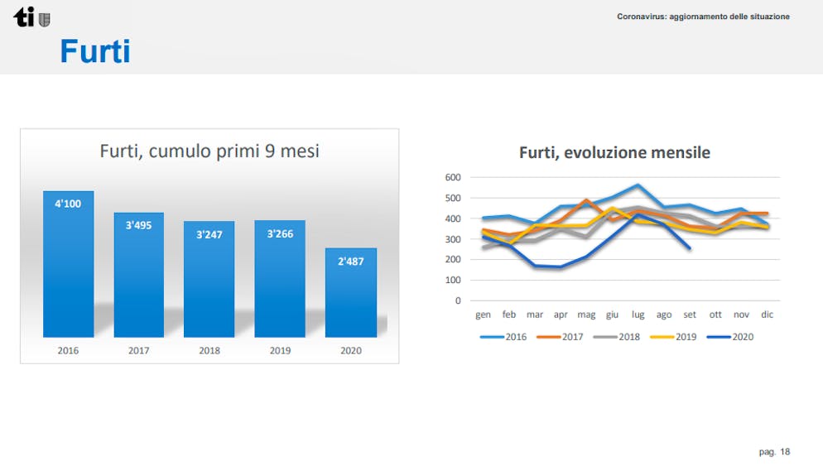Click month label 'giu'
Screen dimensions: 823x466
pyautogui.click(x=612, y=315)
